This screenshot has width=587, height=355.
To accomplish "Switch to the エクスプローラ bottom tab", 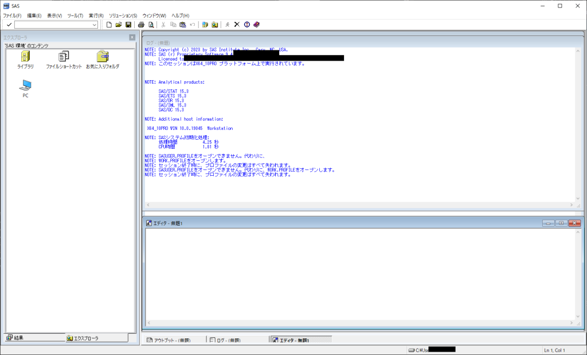I will [x=96, y=338].
